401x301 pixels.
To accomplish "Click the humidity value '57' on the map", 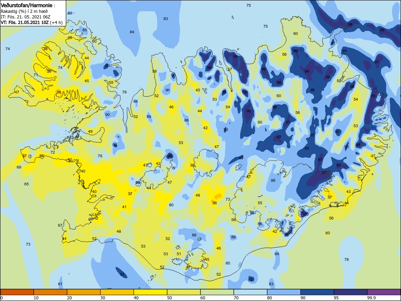I will (230, 69).
